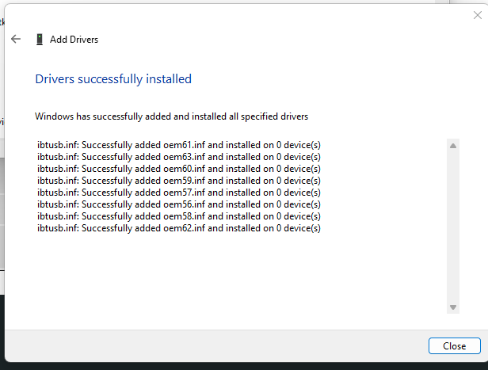Screen dimensions: 488x370
Task: Click the back arrow in the wizard header
Action: [16, 39]
